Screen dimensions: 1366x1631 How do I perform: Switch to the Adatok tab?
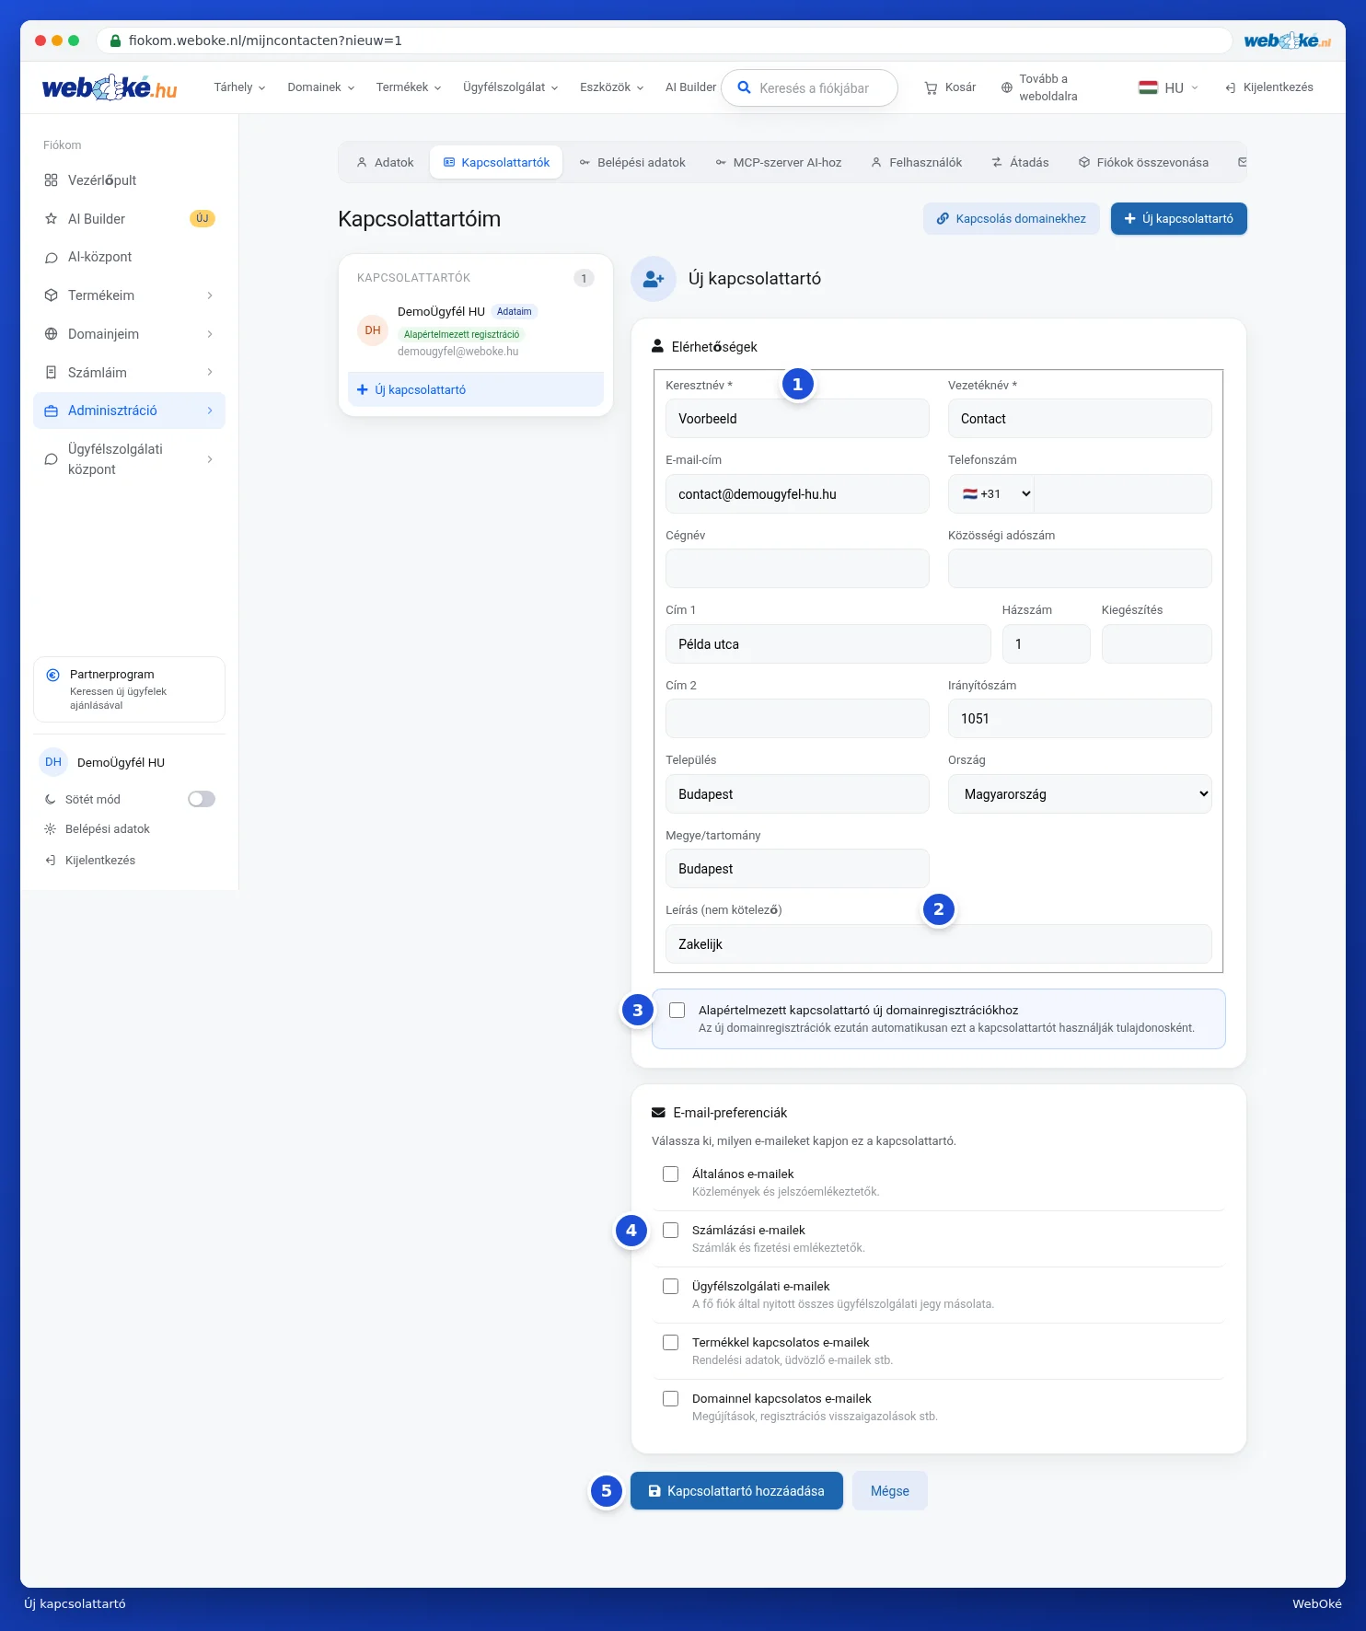pyautogui.click(x=385, y=163)
